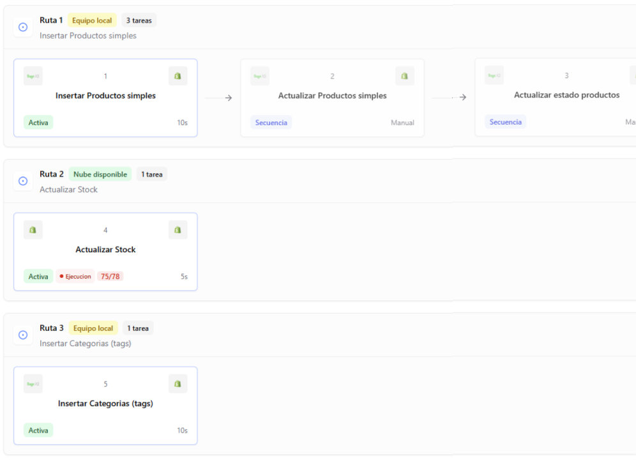Click Manual label on Actualizar Productos simples

click(x=402, y=123)
